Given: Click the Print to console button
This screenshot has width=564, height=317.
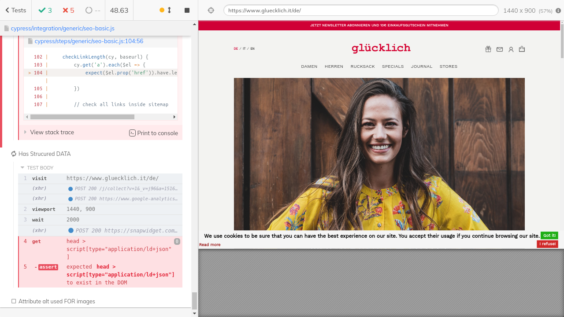Looking at the screenshot, I should tap(153, 133).
